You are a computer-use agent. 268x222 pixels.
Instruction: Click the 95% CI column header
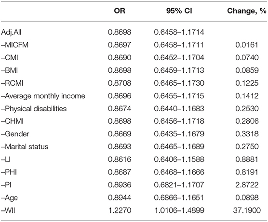pyautogui.click(x=179, y=11)
